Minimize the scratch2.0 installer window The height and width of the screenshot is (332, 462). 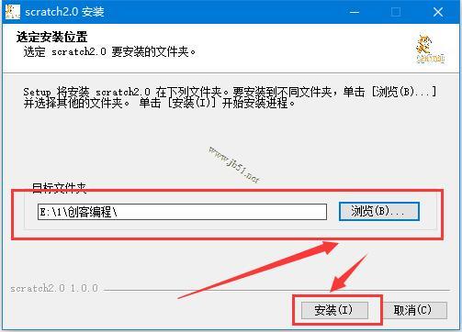coord(355,12)
